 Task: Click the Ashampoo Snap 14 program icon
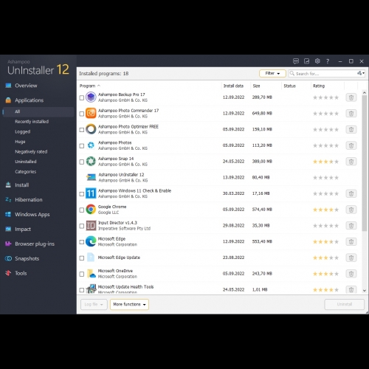click(91, 162)
